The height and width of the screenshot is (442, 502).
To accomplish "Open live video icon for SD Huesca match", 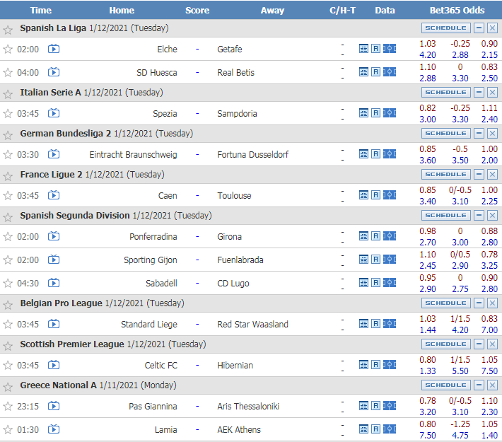I will pos(54,72).
